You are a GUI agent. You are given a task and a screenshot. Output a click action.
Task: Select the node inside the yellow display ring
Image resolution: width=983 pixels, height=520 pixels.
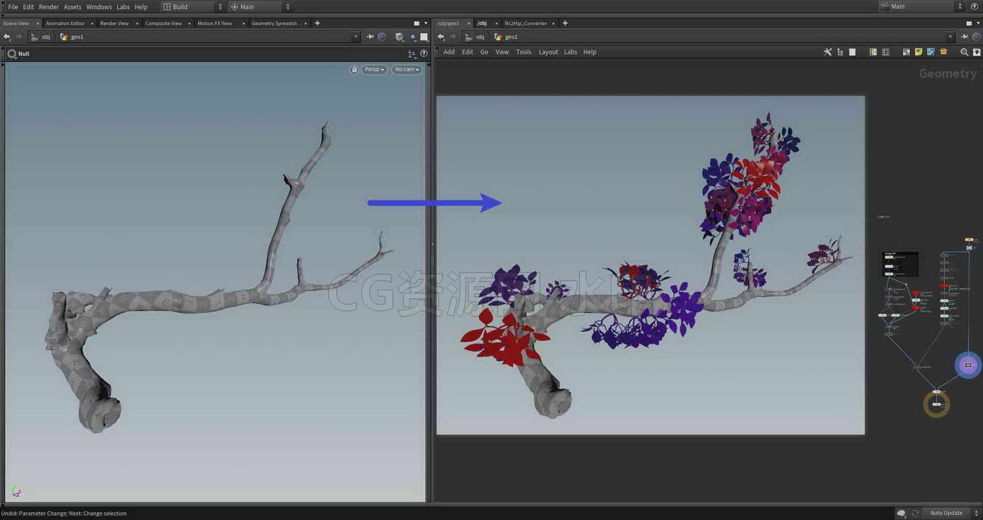936,404
